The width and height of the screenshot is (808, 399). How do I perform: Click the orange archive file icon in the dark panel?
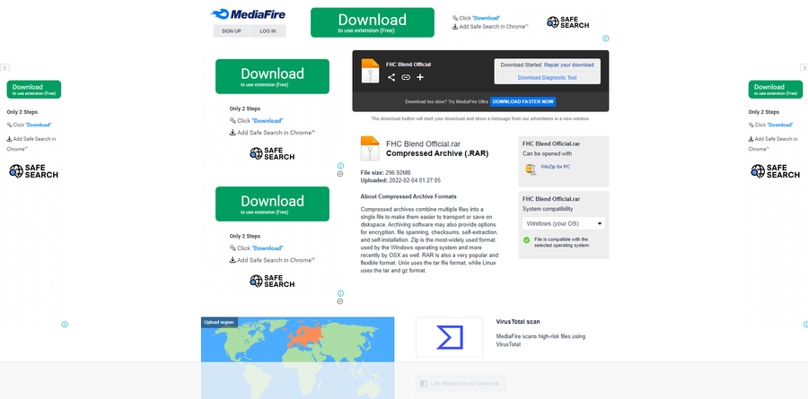(x=370, y=71)
